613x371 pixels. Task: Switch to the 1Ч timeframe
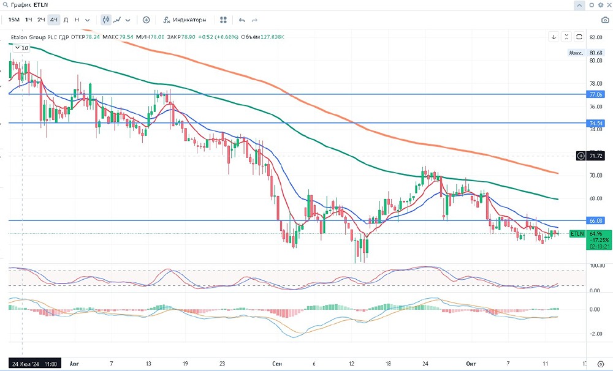(x=29, y=20)
